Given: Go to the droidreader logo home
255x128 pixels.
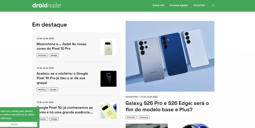Looking at the screenshot, I should click(47, 5).
